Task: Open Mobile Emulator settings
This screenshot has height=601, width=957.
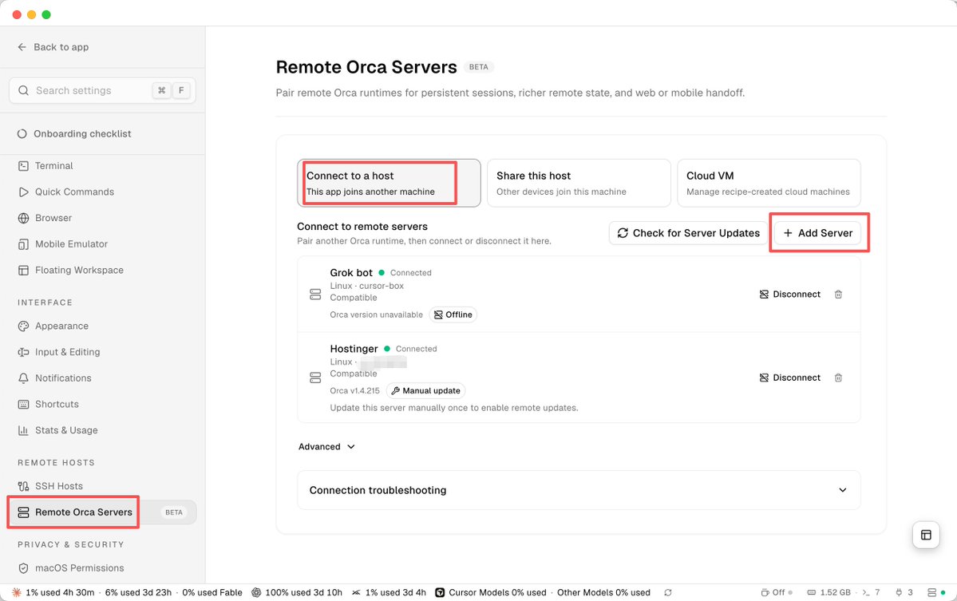Action: 63,244
